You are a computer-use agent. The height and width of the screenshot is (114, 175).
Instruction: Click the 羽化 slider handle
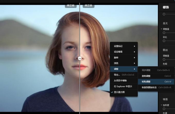click(164, 41)
